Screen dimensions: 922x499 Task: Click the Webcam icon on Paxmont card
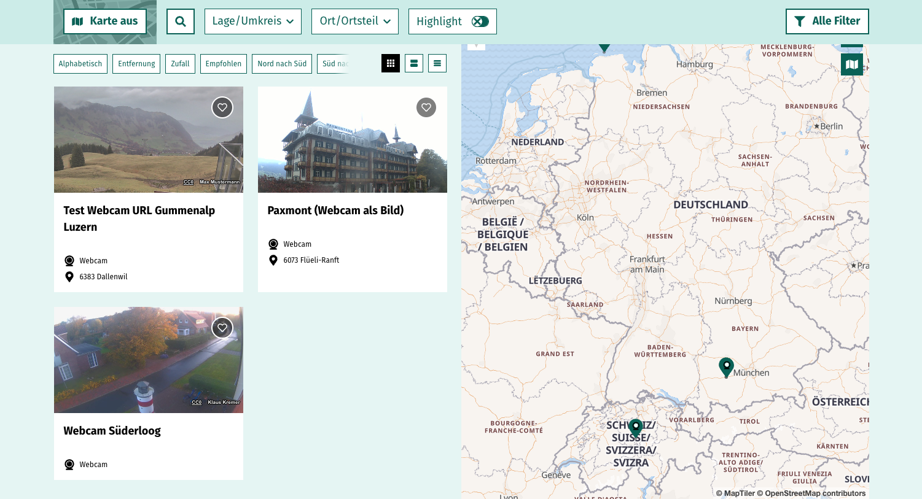[x=273, y=244]
